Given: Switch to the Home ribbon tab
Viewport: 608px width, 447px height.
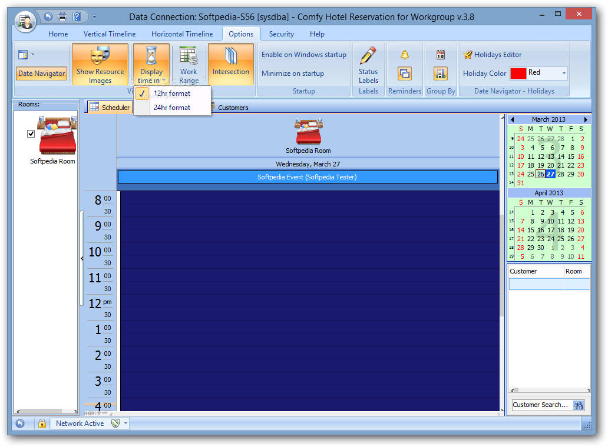Looking at the screenshot, I should point(58,34).
